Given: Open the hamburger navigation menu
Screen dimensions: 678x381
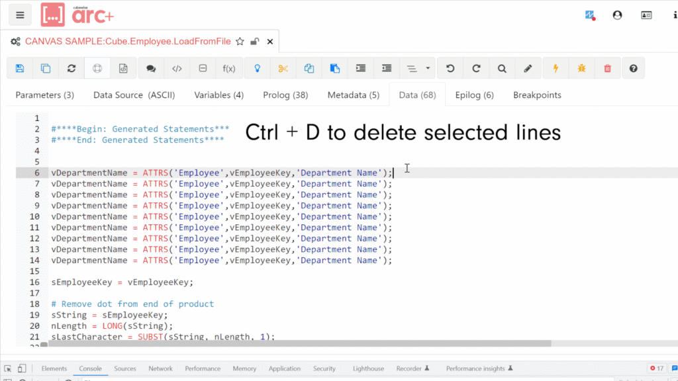Looking at the screenshot, I should point(21,15).
